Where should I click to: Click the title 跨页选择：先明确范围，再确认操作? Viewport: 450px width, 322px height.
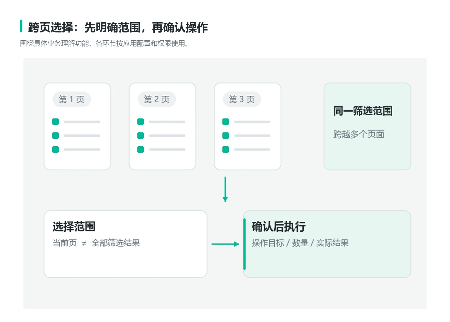click(x=118, y=28)
